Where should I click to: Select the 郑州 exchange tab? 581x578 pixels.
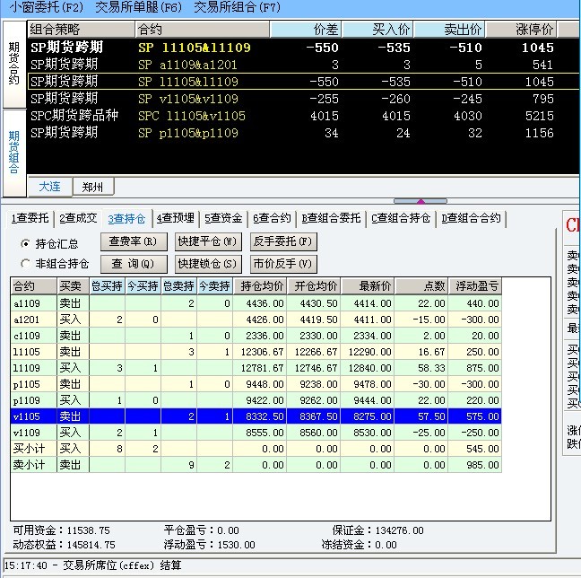click(92, 187)
